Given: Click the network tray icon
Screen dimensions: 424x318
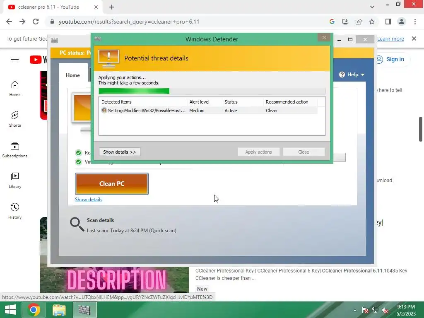Looking at the screenshot, I should [x=375, y=310].
